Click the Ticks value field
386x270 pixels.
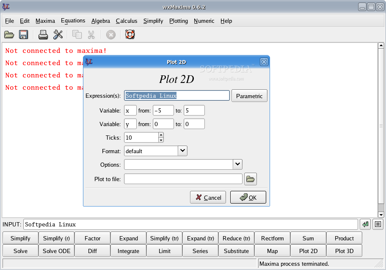[x=141, y=138]
